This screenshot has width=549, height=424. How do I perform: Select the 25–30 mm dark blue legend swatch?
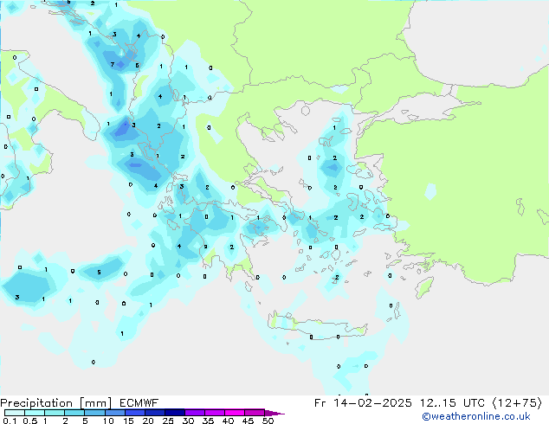[175, 413]
